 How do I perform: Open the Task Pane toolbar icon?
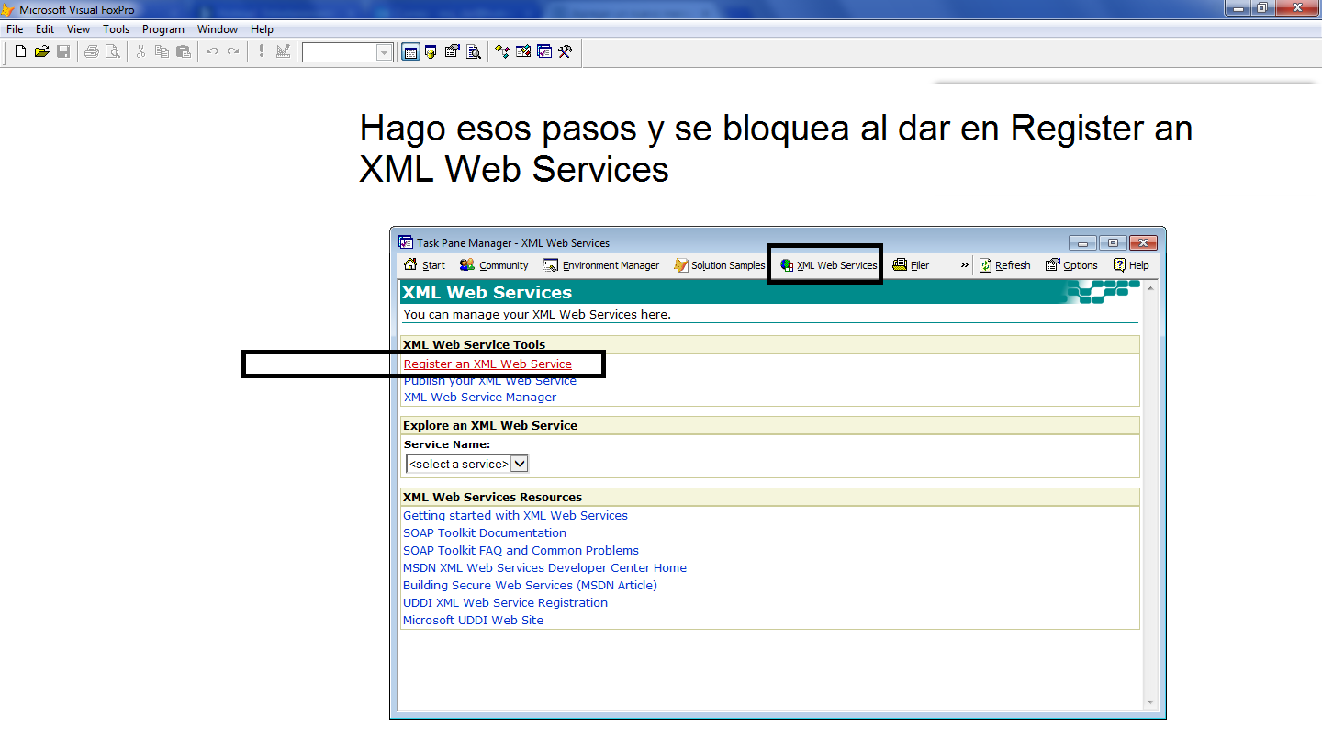click(544, 52)
